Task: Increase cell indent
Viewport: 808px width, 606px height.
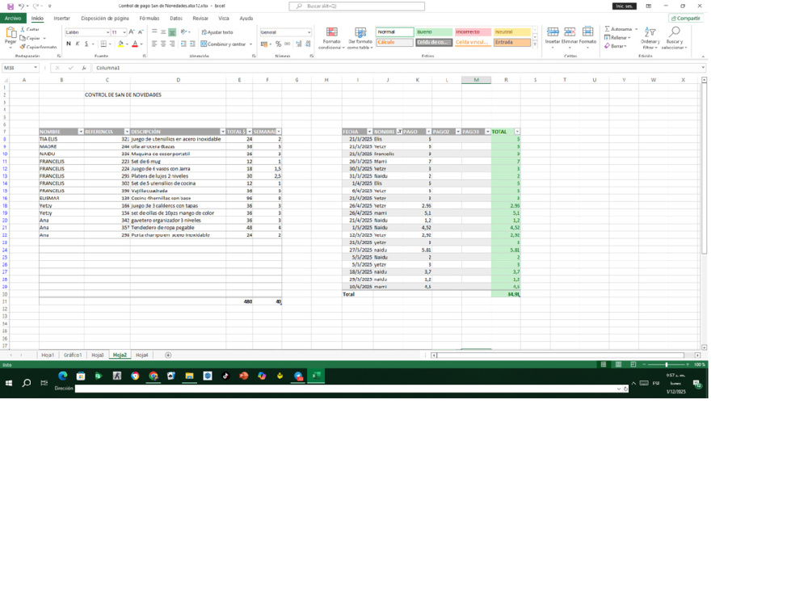Action: (192, 44)
